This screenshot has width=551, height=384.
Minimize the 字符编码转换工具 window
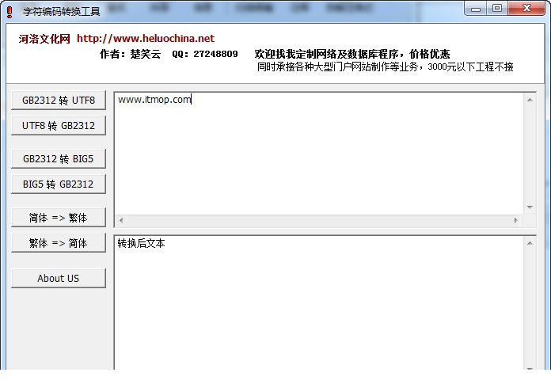pos(476,9)
